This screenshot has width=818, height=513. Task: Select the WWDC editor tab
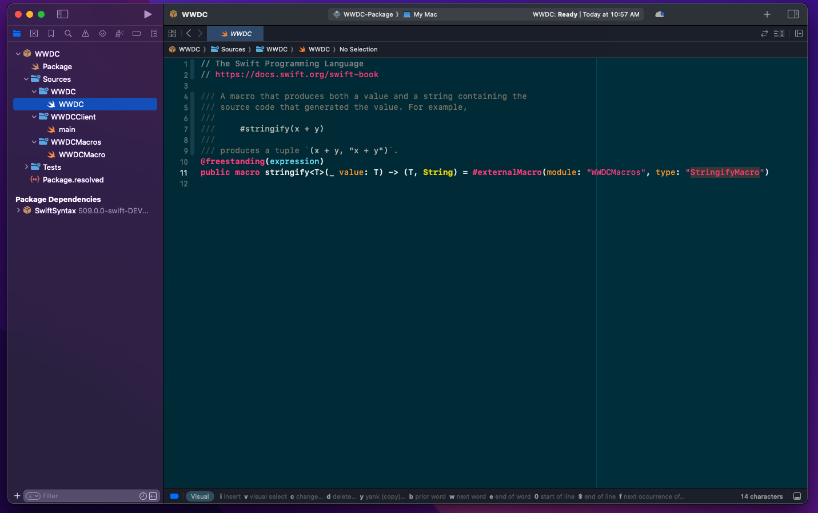[236, 34]
